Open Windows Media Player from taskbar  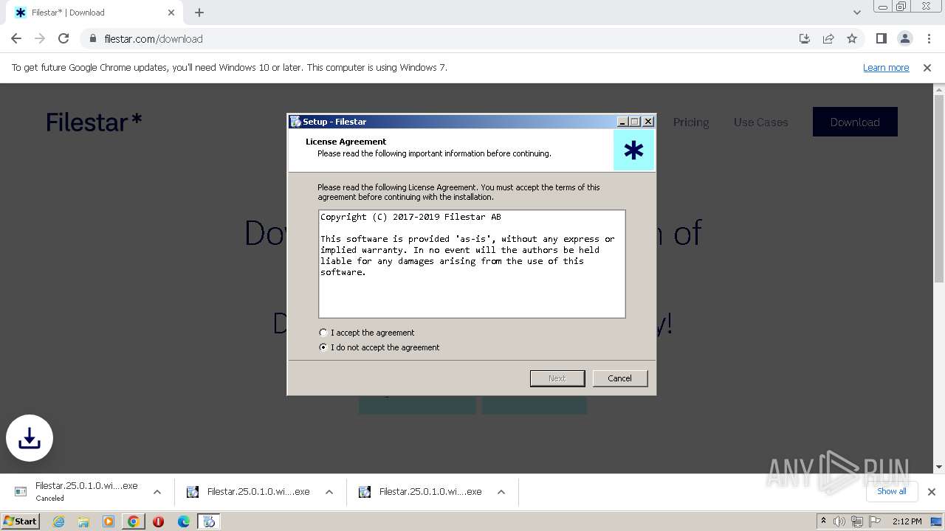pyautogui.click(x=109, y=521)
